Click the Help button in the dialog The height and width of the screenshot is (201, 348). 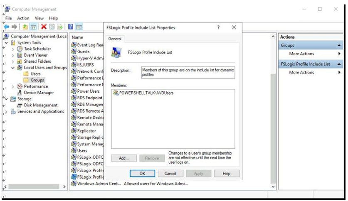tap(227, 174)
